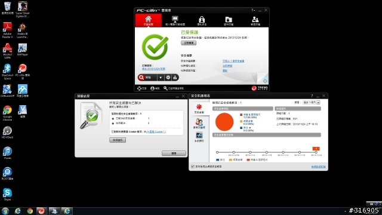Click the orange value flag on the timeline
Image resolution: width=382 pixels, height=215 pixels.
click(x=316, y=149)
